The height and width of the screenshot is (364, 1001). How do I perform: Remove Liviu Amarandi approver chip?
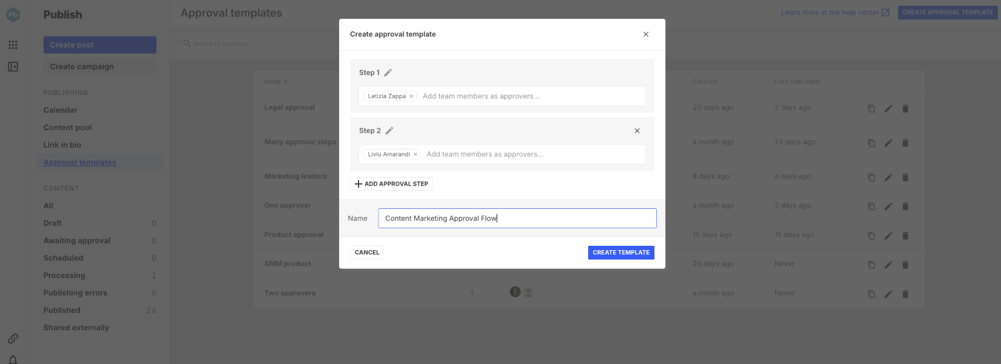click(x=415, y=154)
